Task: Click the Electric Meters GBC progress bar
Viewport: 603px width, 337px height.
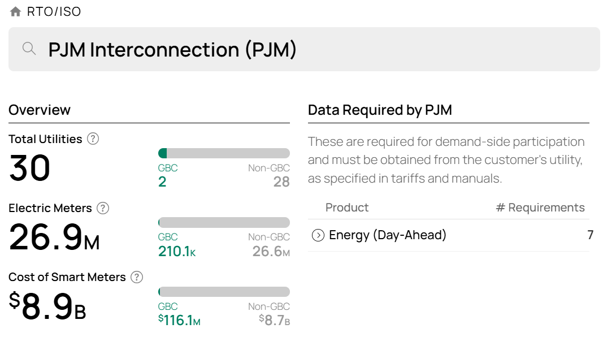Action: 224,222
